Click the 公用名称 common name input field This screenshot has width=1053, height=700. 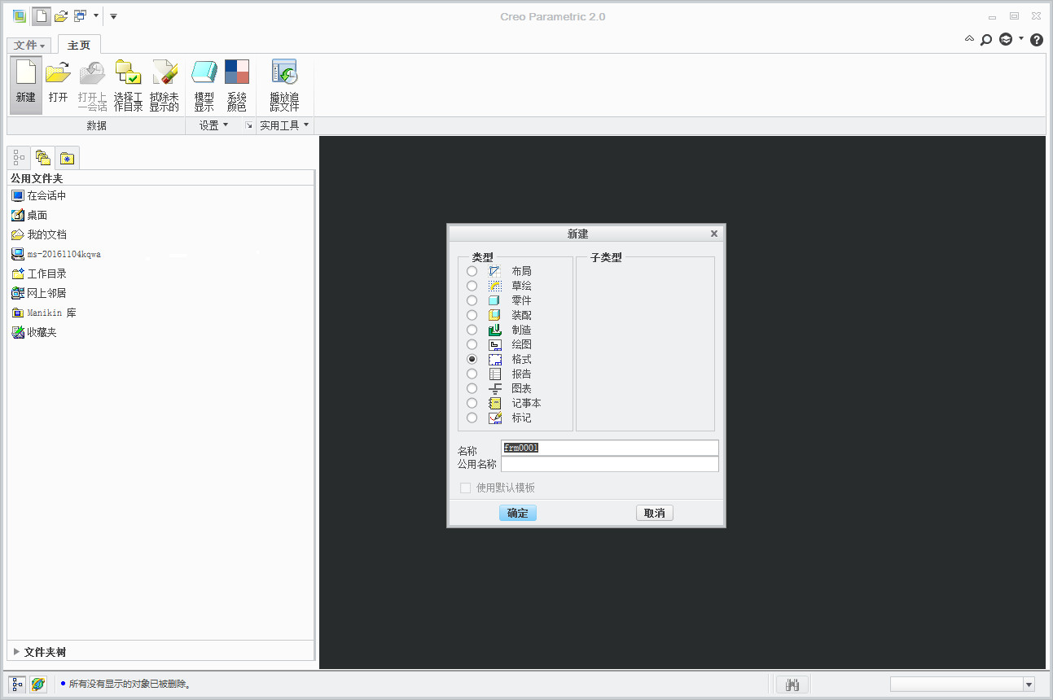click(610, 464)
